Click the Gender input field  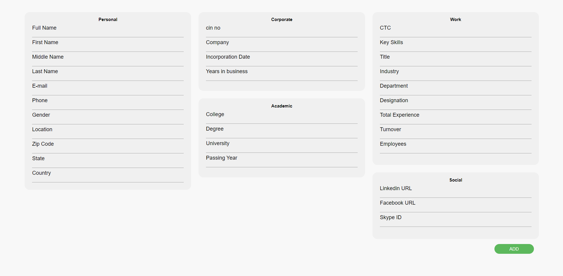(108, 117)
